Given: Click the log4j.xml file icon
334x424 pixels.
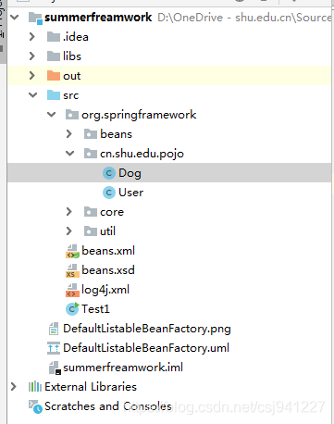Looking at the screenshot, I should pyautogui.click(x=72, y=290).
